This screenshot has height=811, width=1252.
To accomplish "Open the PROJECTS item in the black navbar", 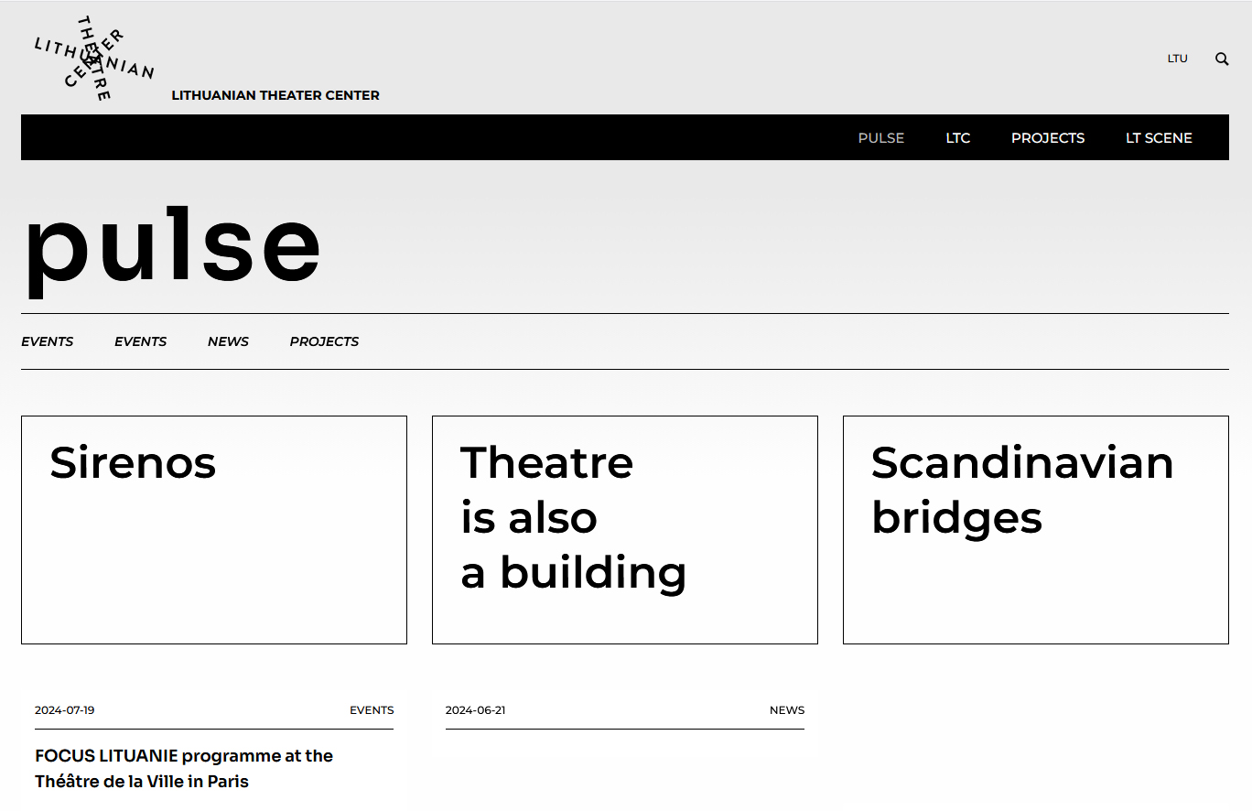I will coord(1047,137).
